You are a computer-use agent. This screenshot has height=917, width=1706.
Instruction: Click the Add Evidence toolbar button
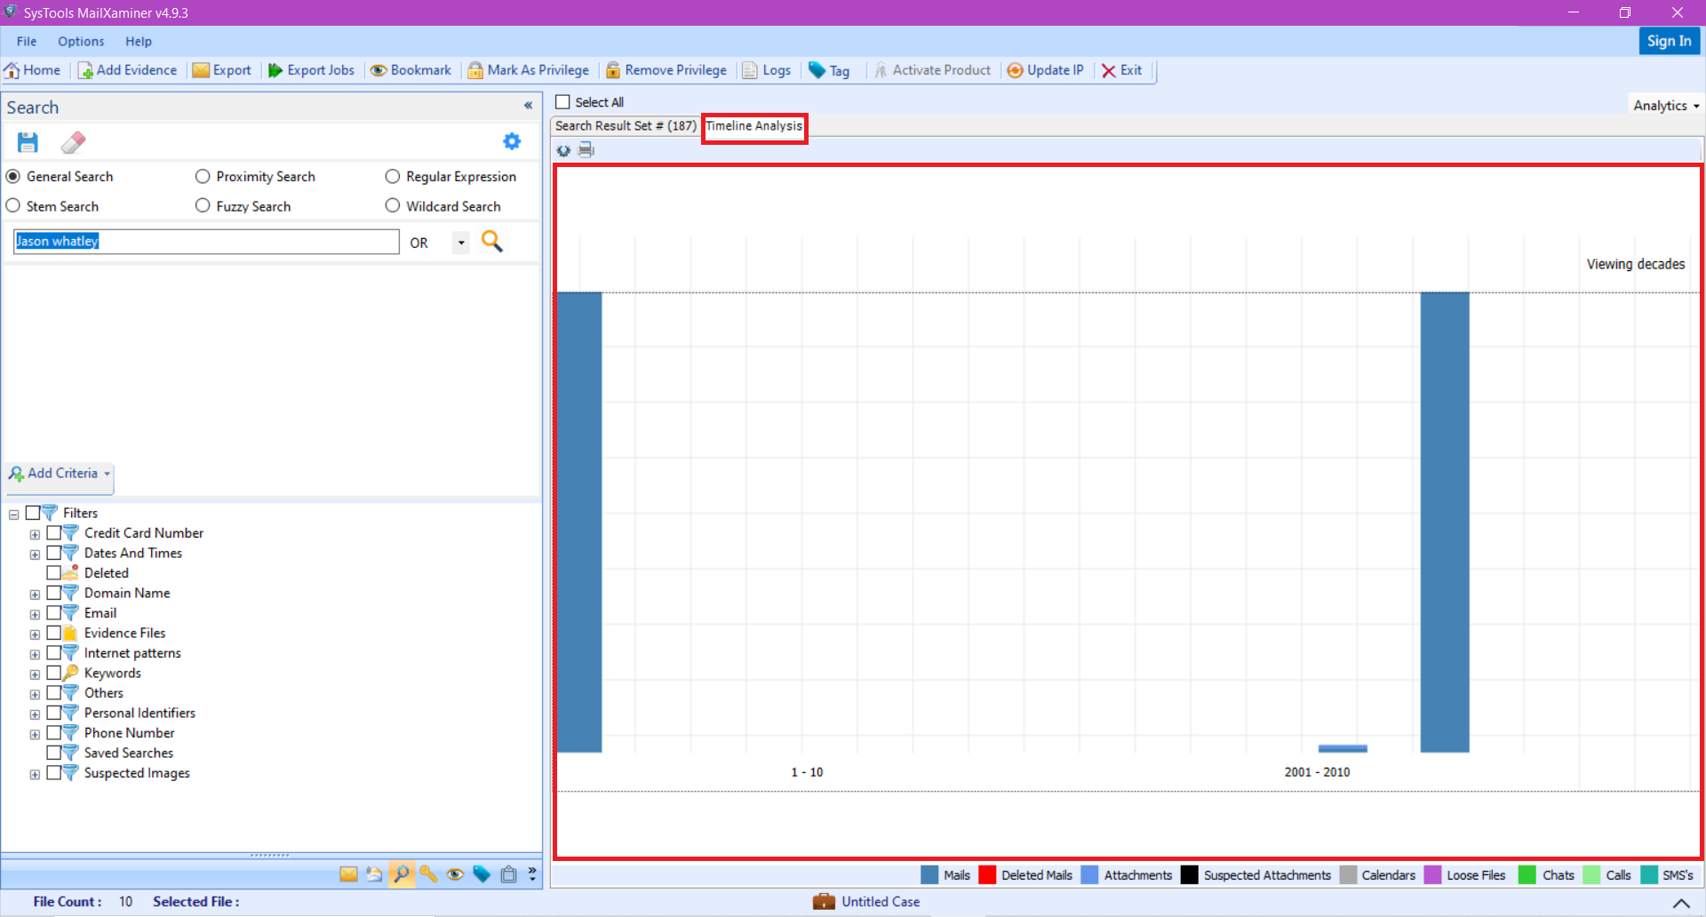click(127, 69)
